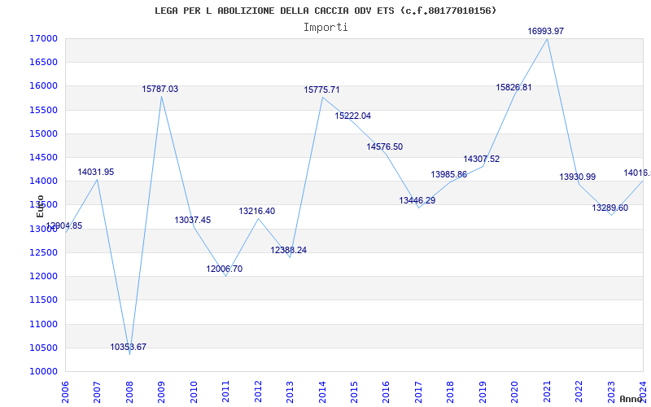The width and height of the screenshot is (651, 407).
Task: Click the x-axis year 2019
Action: click(483, 392)
